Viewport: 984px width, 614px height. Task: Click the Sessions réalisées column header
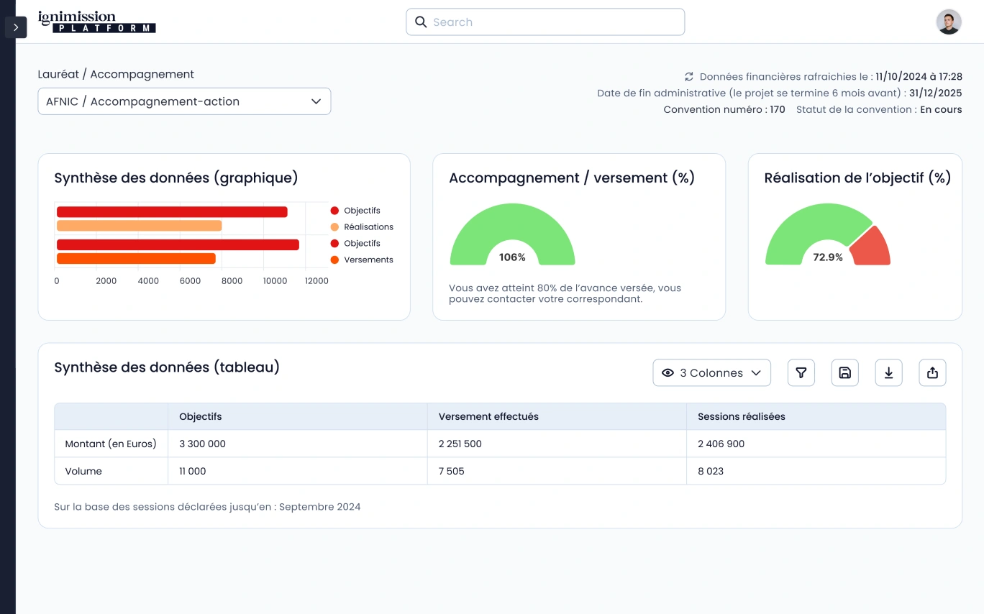point(741,416)
